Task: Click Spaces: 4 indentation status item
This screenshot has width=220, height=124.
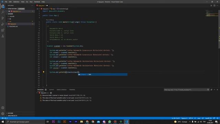Action: pos(184,118)
